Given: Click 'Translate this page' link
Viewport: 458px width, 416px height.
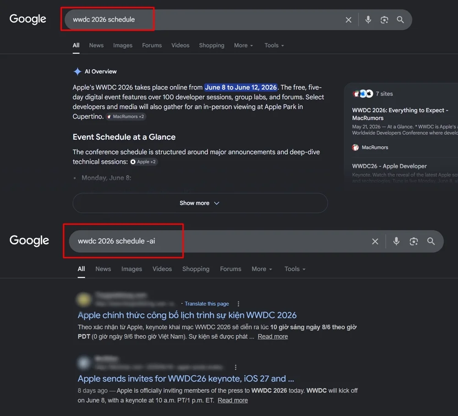Looking at the screenshot, I should [207, 304].
